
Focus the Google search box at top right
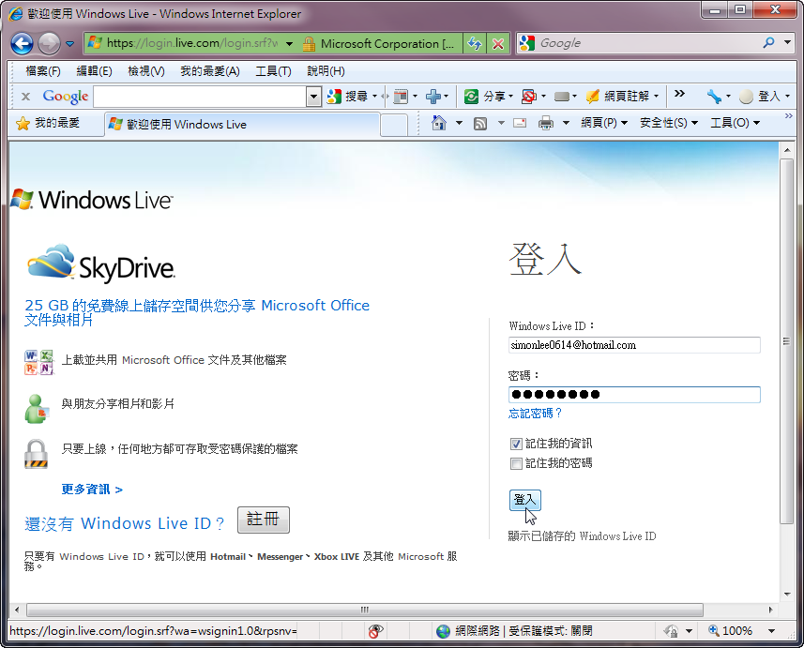(646, 43)
